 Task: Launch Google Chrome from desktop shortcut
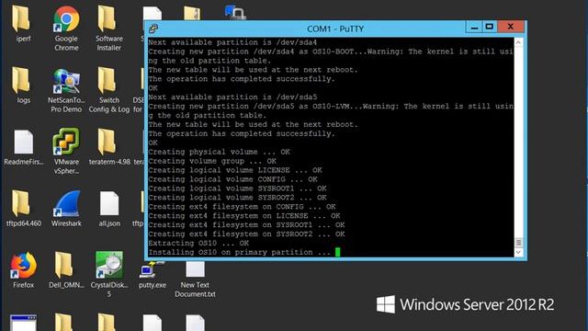[66, 28]
